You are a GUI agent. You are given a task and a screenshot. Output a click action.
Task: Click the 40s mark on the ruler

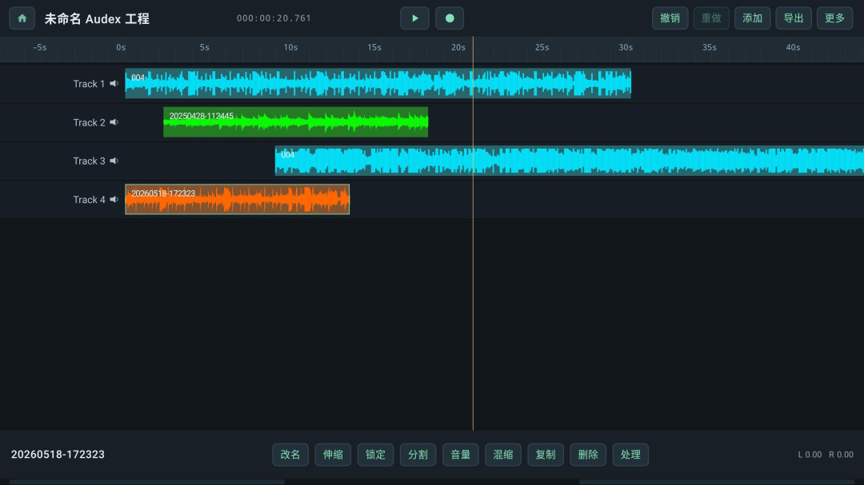point(793,47)
